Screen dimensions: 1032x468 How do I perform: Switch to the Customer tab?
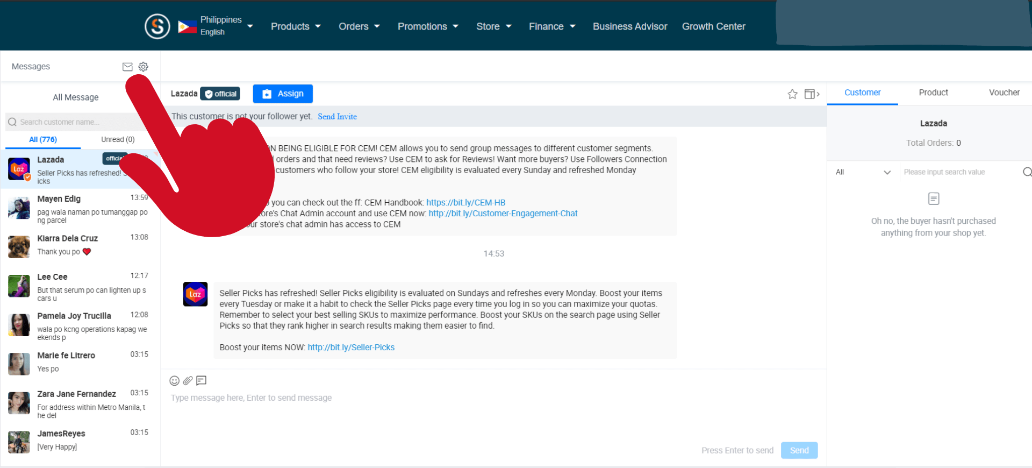pos(863,93)
